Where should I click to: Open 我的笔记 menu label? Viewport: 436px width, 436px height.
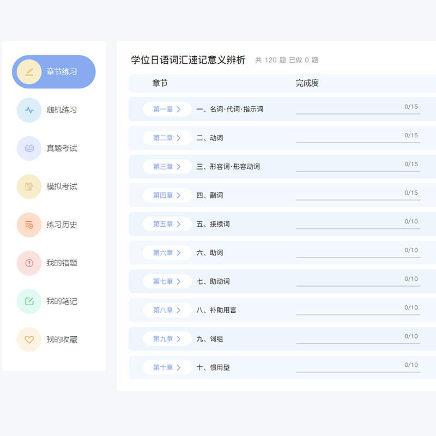coord(62,301)
